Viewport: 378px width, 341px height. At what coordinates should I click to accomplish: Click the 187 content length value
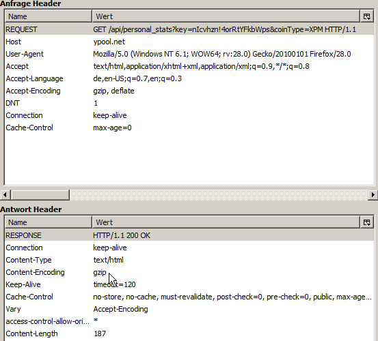pos(100,333)
